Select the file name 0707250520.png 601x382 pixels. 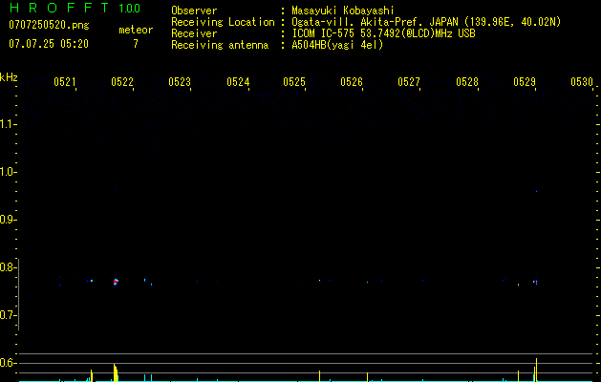pyautogui.click(x=49, y=25)
